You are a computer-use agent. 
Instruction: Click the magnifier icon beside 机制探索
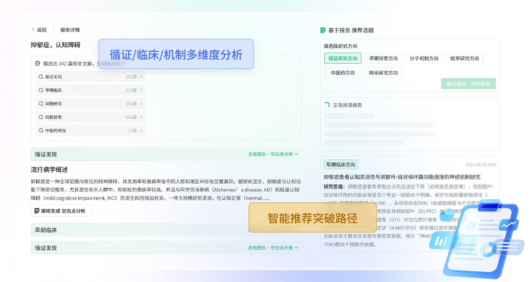click(x=41, y=117)
